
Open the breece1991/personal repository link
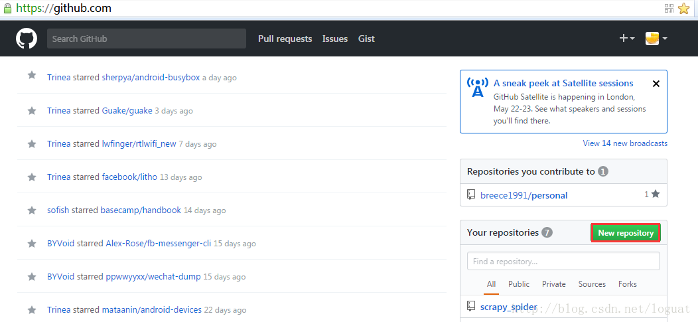click(x=524, y=195)
